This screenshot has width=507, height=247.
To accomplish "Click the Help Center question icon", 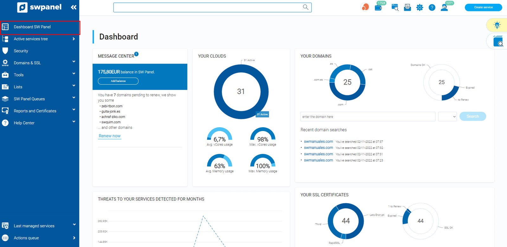I will (x=5, y=123).
